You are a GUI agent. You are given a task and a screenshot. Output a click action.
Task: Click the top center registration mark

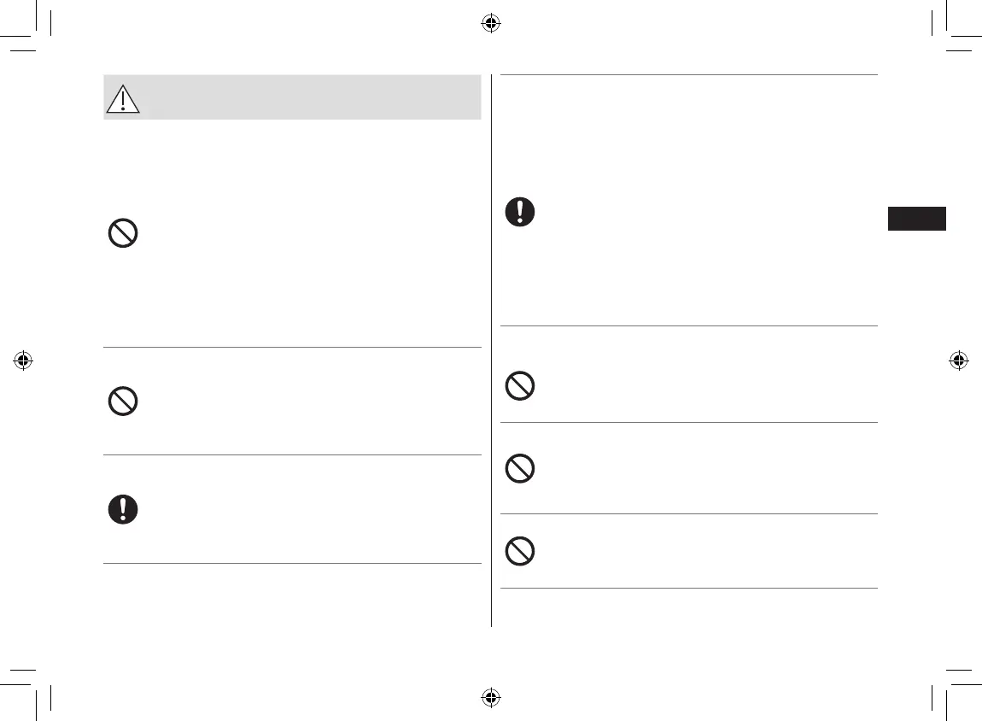[490, 23]
